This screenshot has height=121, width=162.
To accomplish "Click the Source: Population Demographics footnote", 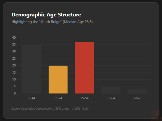I will [50, 109].
